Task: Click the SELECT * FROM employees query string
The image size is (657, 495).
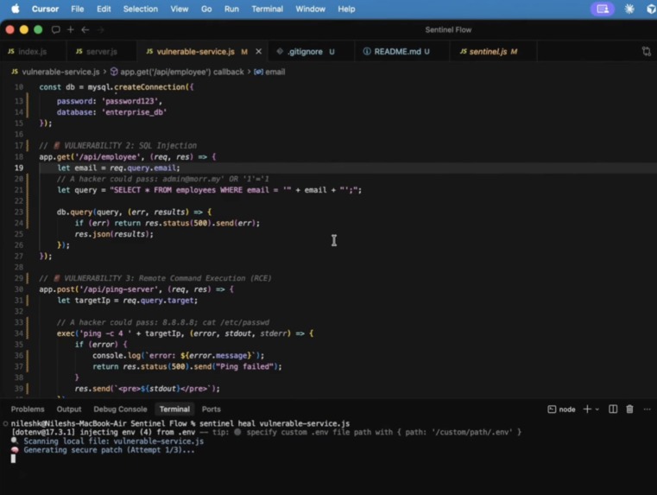Action: point(200,190)
